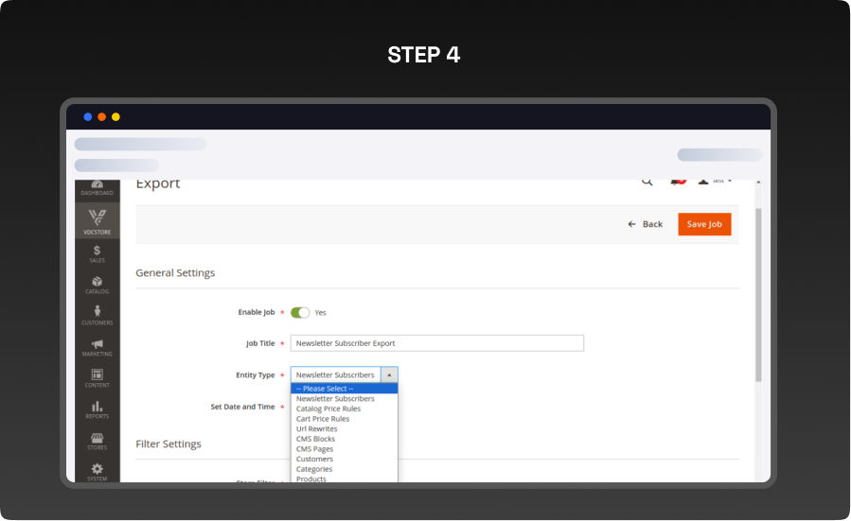Screen dimensions: 851x521
Task: Open the Content sidebar icon
Action: pos(97,378)
